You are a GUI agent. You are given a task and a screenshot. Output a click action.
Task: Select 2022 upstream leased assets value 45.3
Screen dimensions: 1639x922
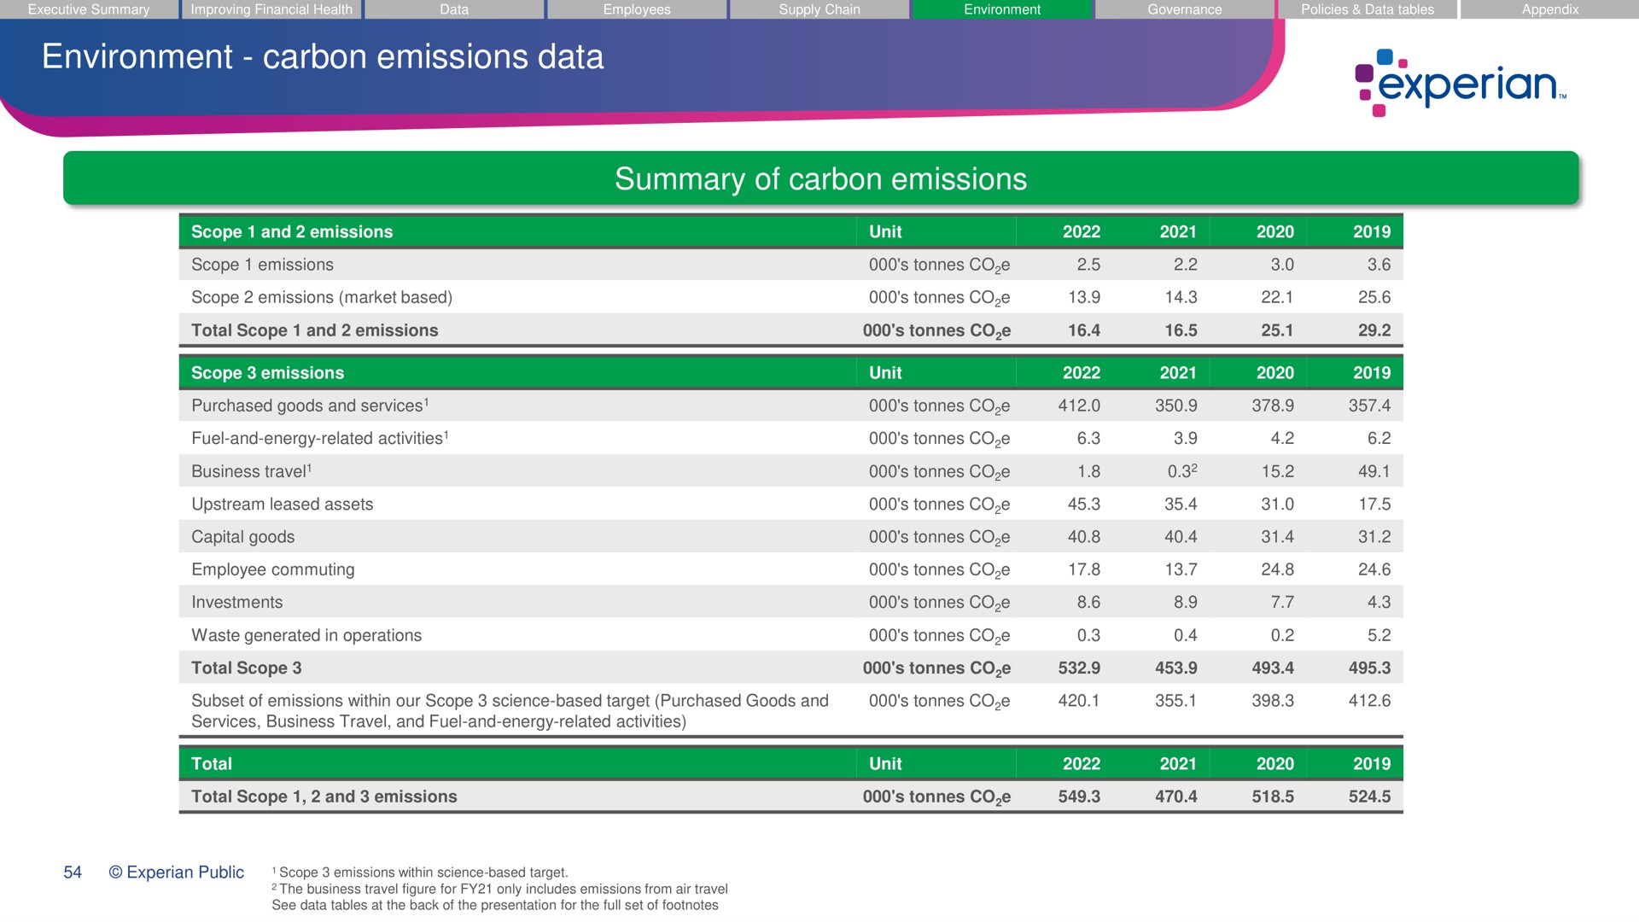point(1084,505)
